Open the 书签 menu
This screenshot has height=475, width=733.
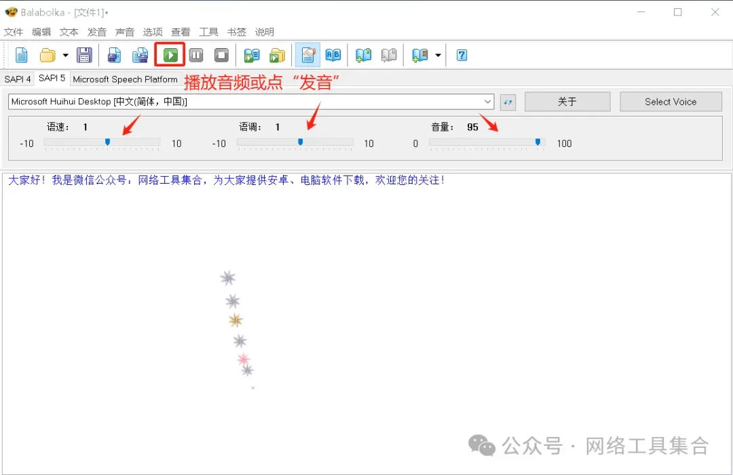click(237, 32)
